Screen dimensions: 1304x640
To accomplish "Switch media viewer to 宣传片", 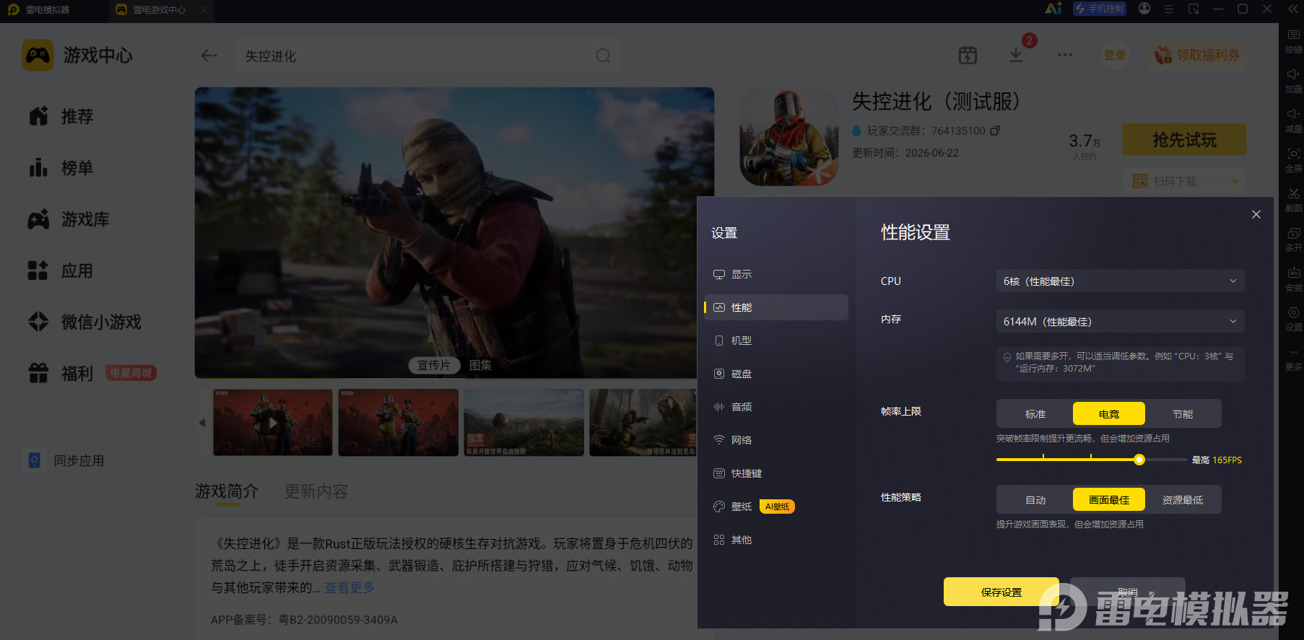I will coord(434,365).
